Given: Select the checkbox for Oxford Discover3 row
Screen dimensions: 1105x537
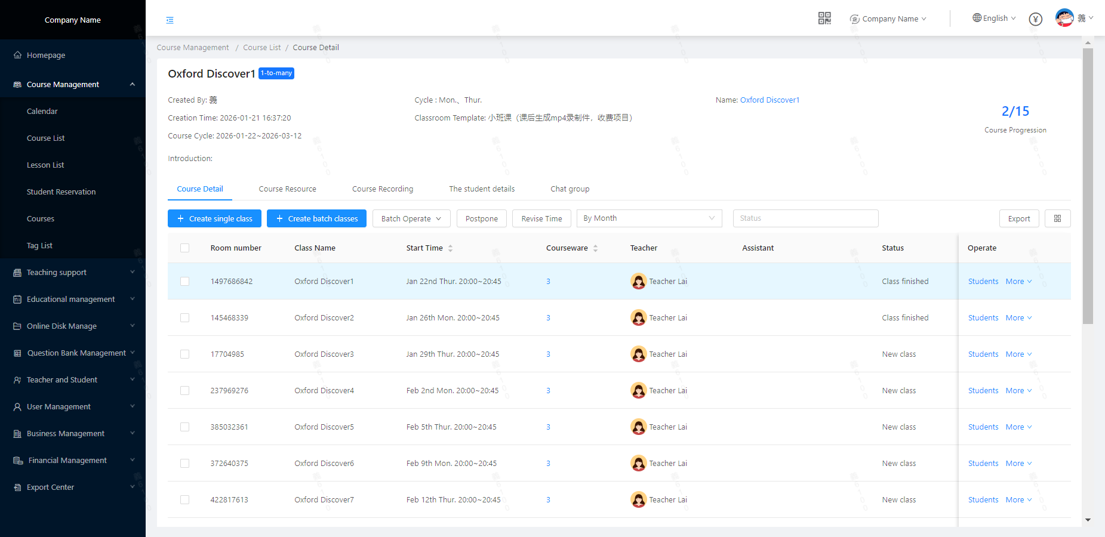Looking at the screenshot, I should coord(185,354).
